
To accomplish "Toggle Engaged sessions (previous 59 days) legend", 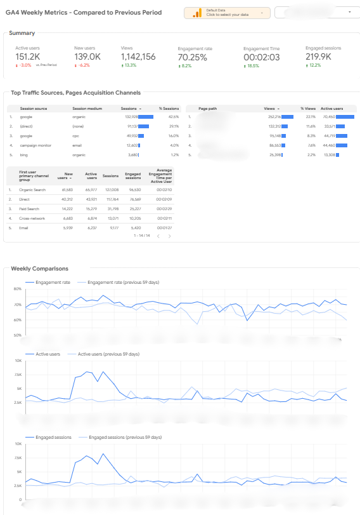I will [120, 438].
